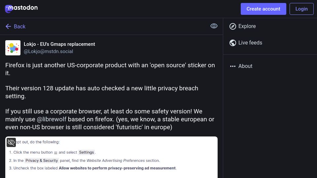Toggle the eye icon to show/hide content
This screenshot has height=178, width=317.
(x=214, y=26)
